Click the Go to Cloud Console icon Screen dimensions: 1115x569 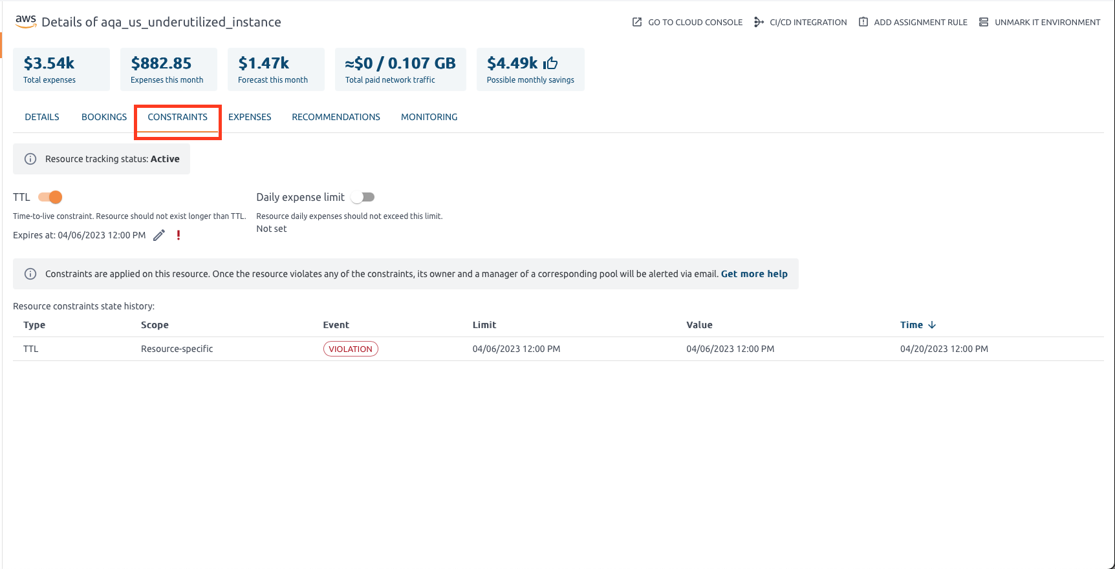pos(637,22)
